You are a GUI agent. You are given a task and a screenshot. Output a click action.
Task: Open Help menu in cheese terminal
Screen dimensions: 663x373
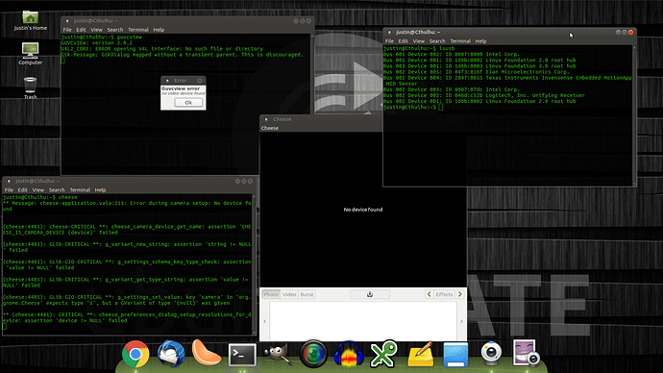(100, 190)
